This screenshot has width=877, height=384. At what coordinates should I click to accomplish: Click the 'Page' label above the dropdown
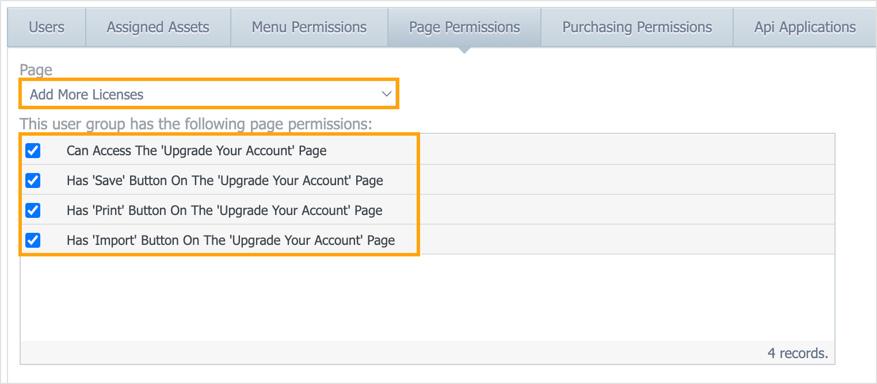(x=36, y=70)
